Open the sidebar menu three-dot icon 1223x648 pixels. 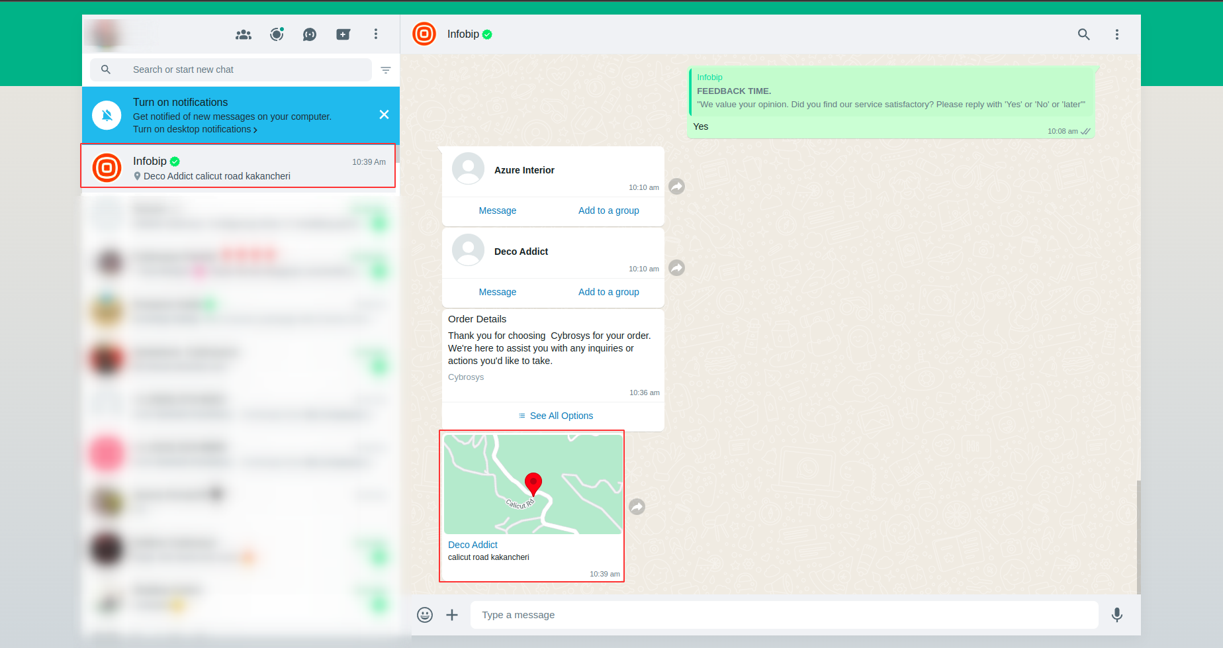pyautogui.click(x=376, y=34)
